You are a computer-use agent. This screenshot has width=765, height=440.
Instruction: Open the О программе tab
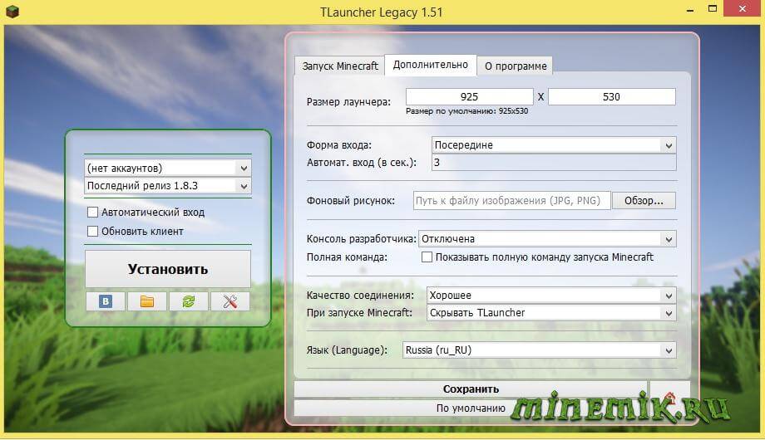(x=516, y=66)
